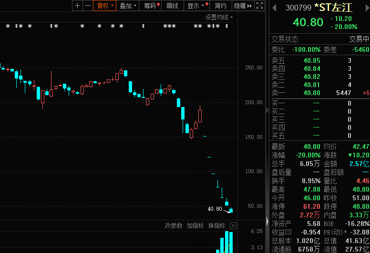The image size is (370, 253).
Task: Click 卖一 price 40.80
Action: click(312, 93)
